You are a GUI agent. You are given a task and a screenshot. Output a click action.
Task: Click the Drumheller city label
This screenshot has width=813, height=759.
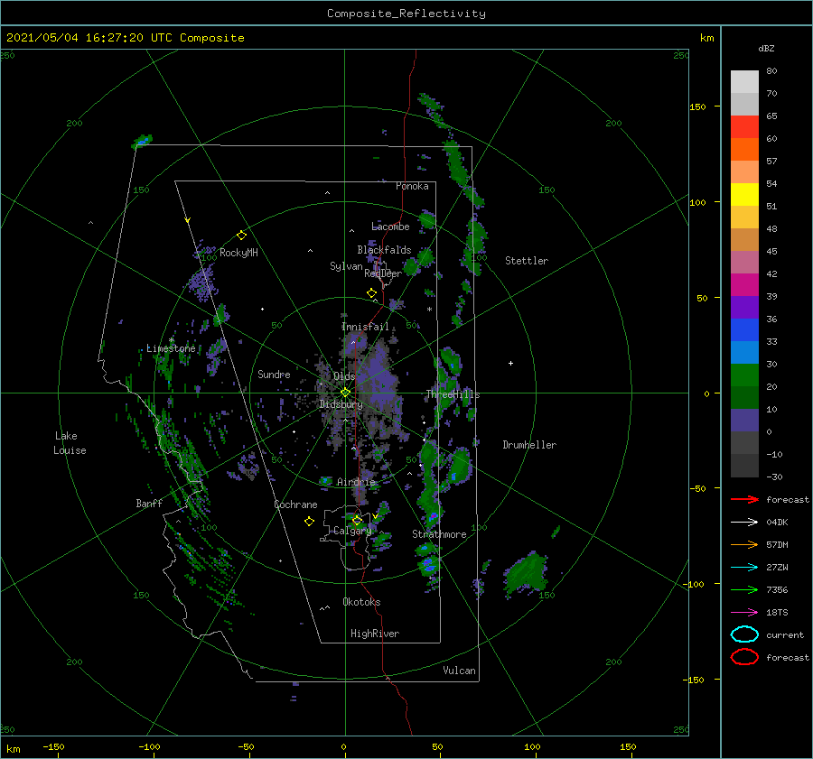coord(529,445)
